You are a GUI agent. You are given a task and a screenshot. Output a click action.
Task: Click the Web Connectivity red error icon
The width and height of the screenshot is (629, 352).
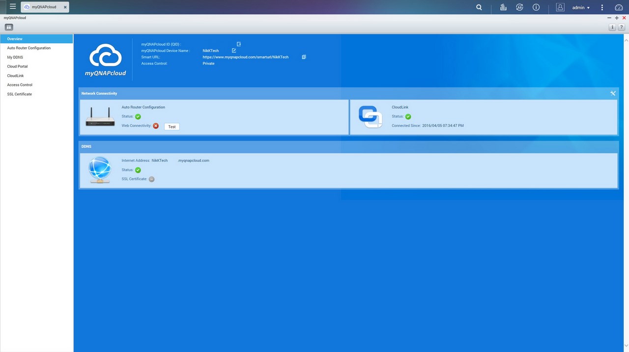click(156, 126)
